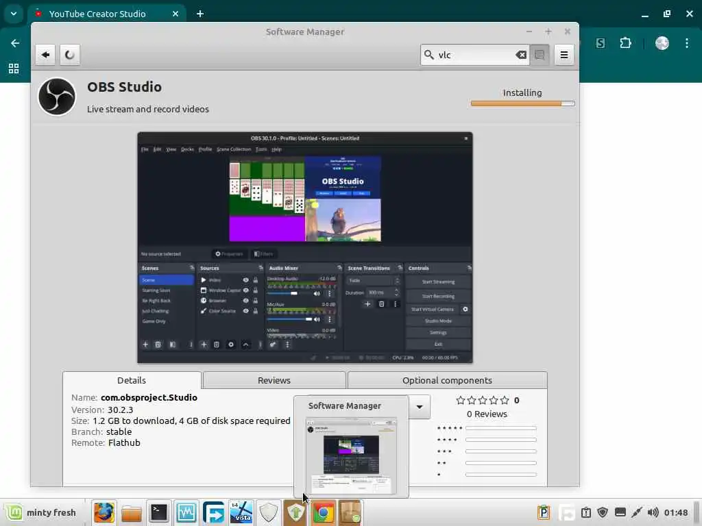
Task: Close the YouTube Creator Studio tab
Action: pos(175,14)
